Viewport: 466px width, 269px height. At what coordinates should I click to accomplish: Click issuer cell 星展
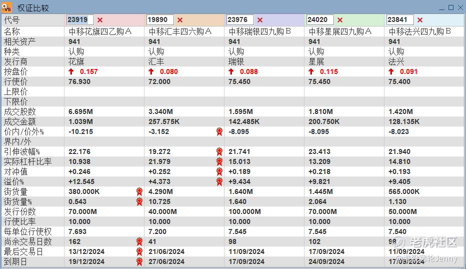316,62
